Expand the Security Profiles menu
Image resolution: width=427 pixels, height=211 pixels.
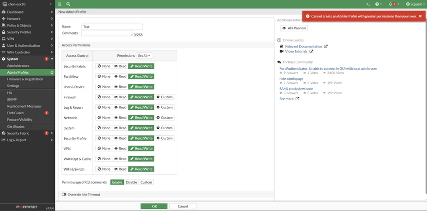27,32
